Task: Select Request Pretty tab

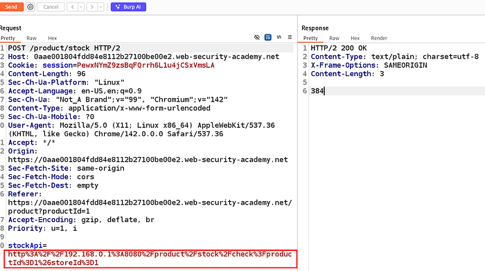Action: point(8,38)
